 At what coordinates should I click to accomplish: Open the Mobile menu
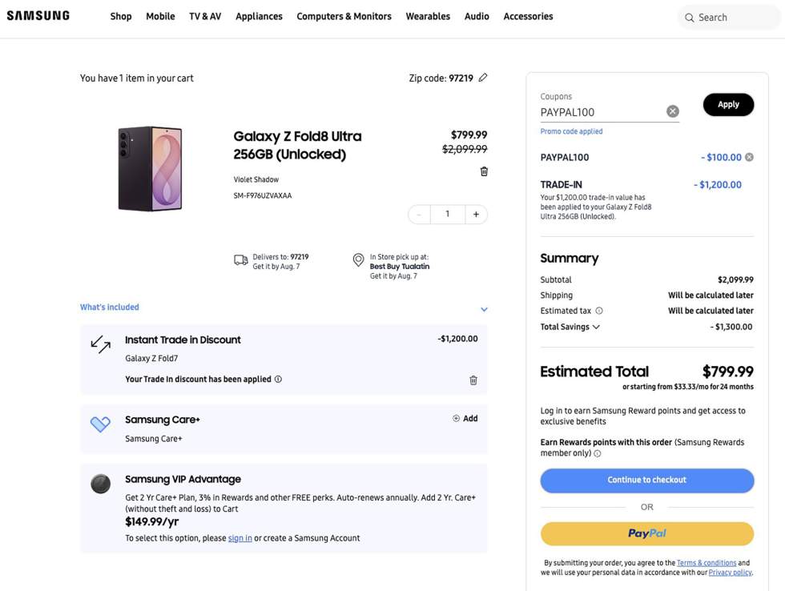click(160, 17)
